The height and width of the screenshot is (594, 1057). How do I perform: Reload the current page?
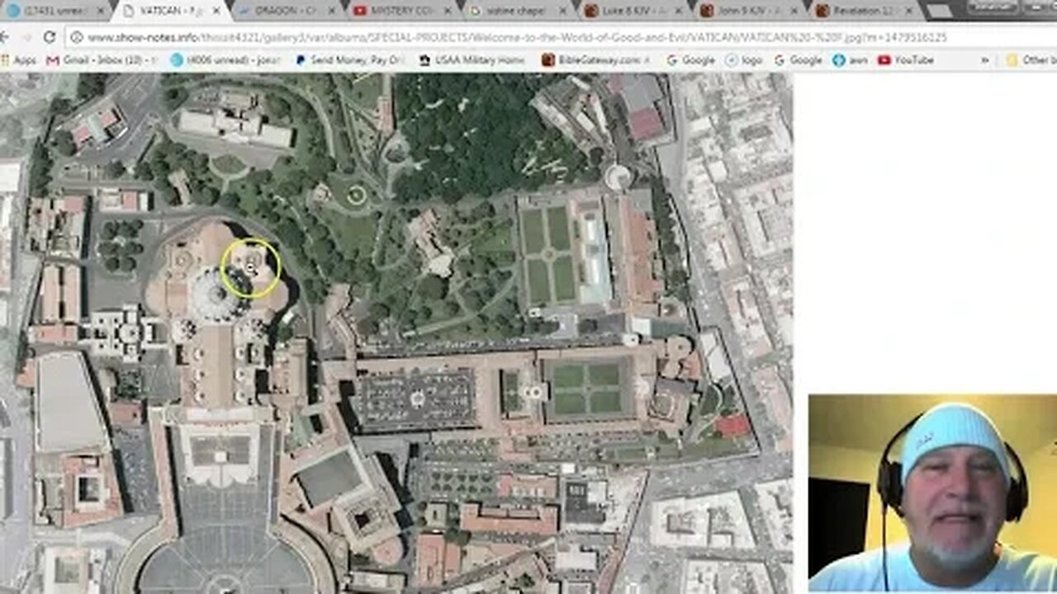50,37
